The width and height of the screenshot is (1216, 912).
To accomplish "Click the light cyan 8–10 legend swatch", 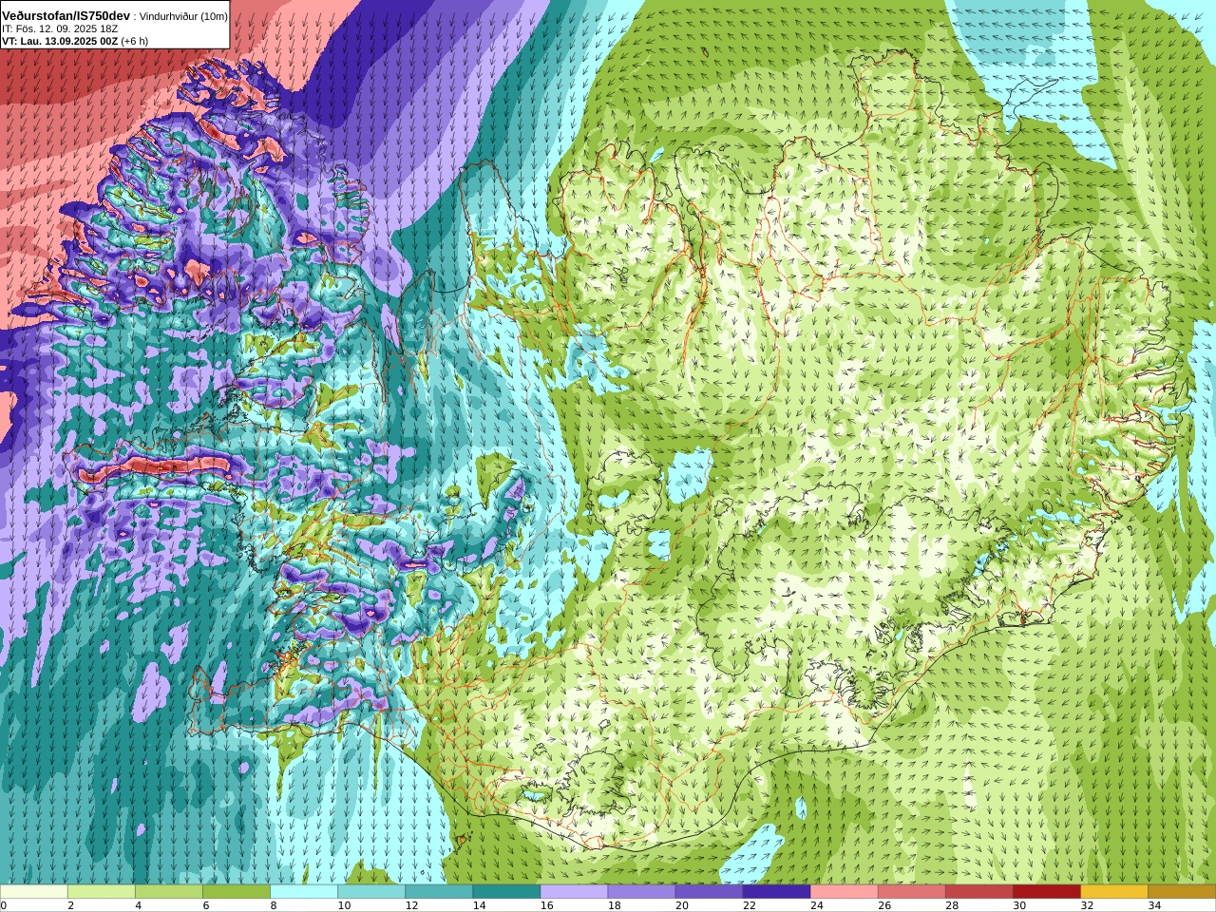I will 304,892.
